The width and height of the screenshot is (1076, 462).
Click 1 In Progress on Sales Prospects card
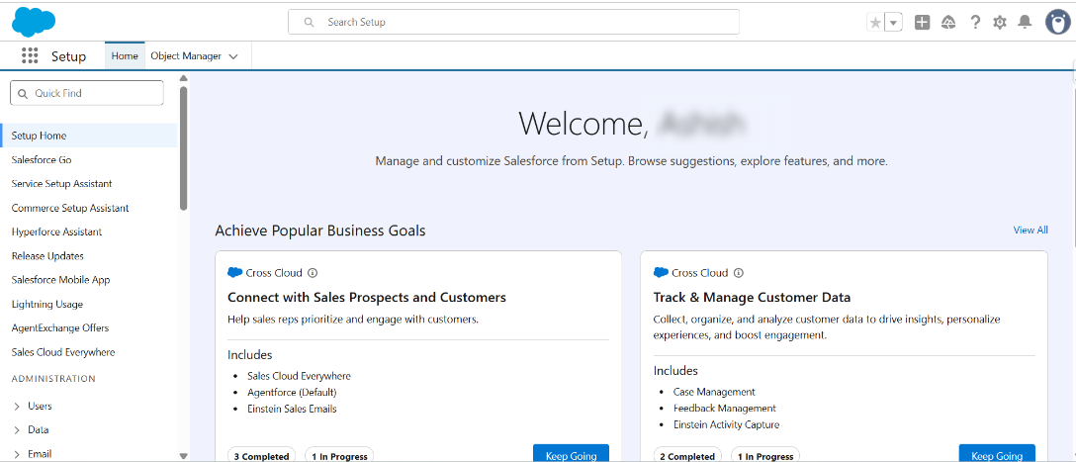click(339, 455)
